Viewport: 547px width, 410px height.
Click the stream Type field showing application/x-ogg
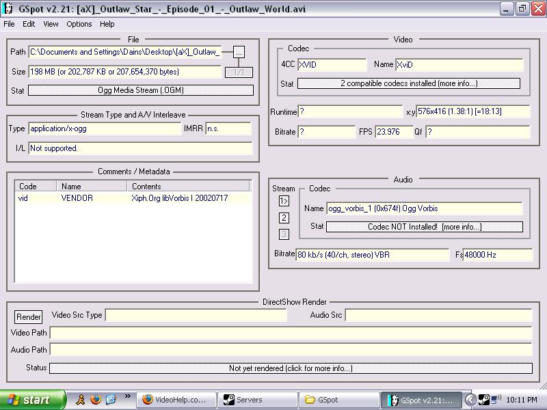click(x=105, y=128)
